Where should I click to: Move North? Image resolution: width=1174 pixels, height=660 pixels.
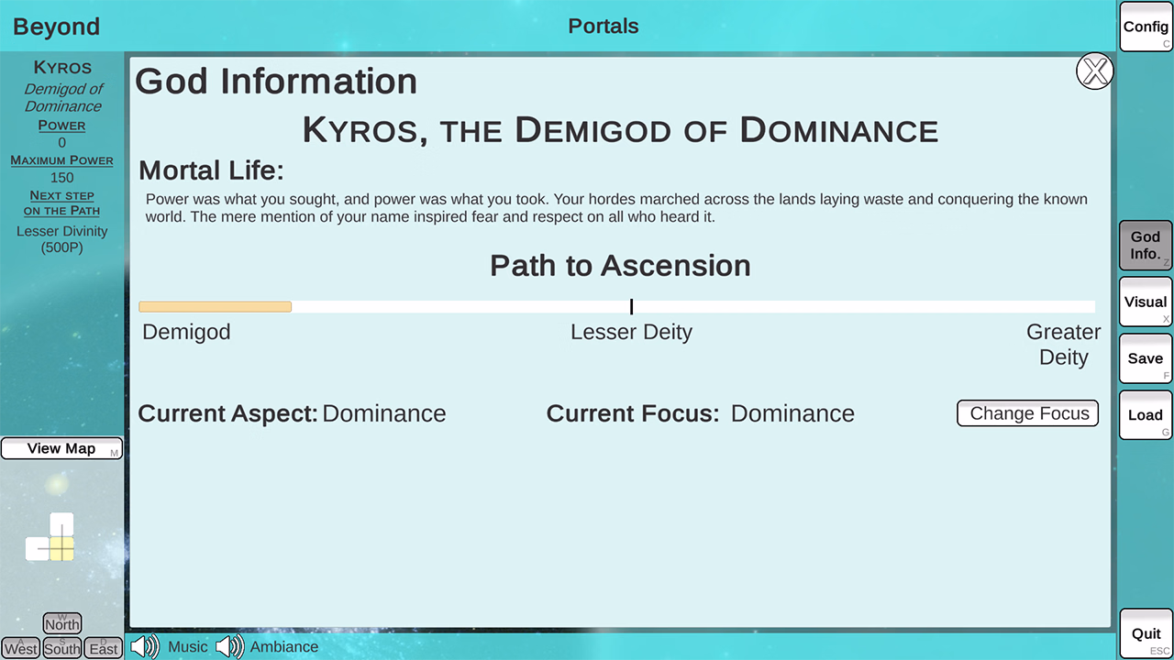click(x=62, y=624)
